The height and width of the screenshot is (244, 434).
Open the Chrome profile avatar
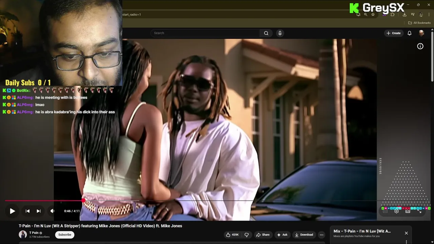coord(421,15)
